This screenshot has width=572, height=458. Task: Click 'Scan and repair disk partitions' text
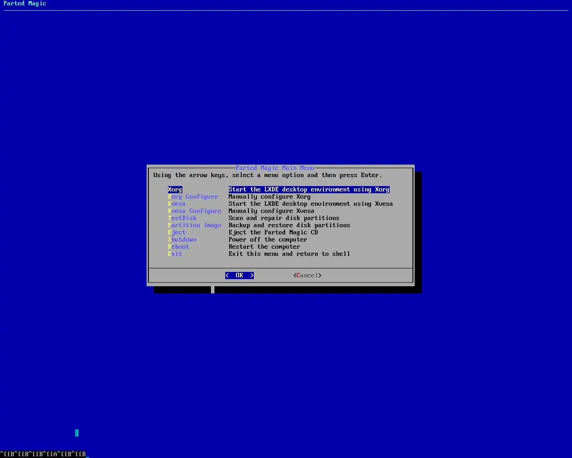[x=284, y=218]
